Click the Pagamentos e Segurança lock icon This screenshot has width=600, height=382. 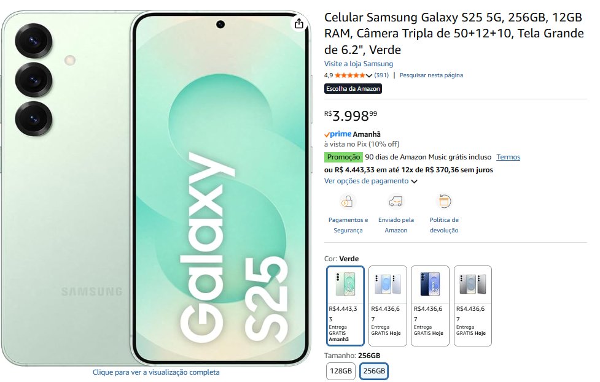(x=348, y=201)
